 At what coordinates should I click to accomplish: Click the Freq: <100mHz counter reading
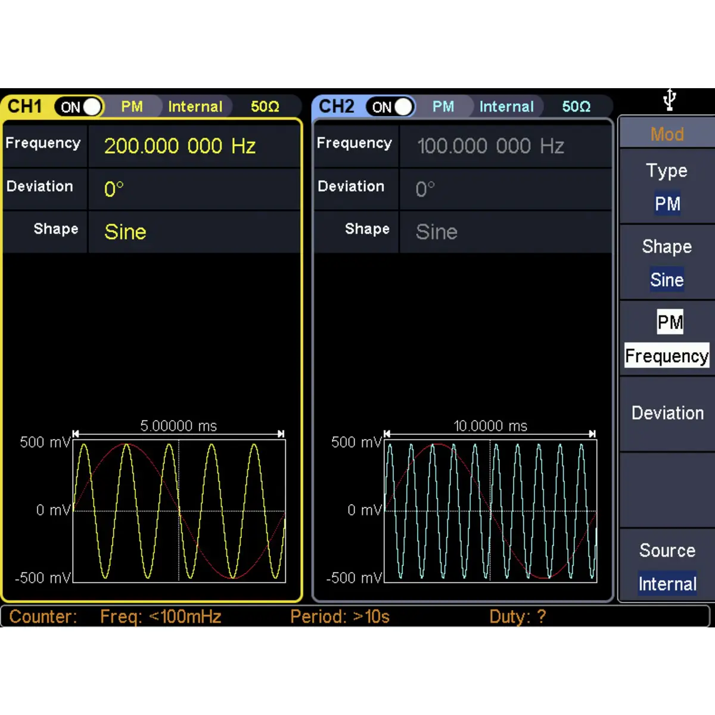pos(160,617)
